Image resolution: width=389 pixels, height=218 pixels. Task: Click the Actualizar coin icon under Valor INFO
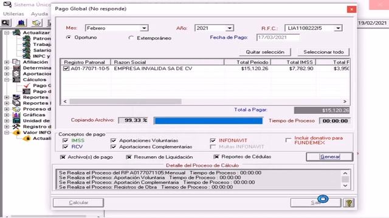(x=26, y=139)
